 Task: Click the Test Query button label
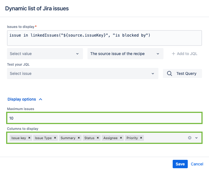tap(186, 73)
